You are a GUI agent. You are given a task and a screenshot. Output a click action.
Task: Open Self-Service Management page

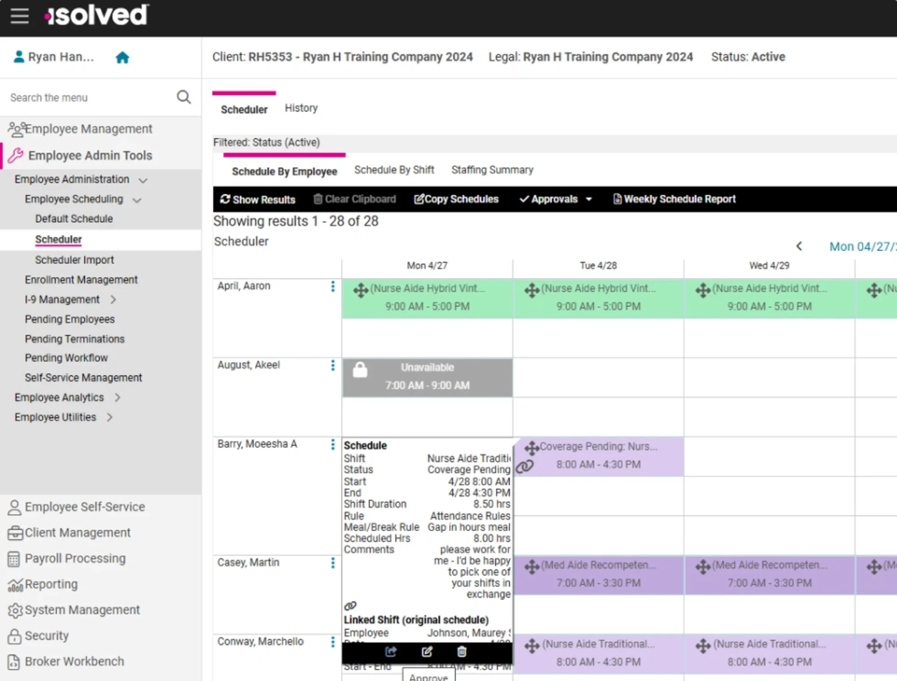83,378
